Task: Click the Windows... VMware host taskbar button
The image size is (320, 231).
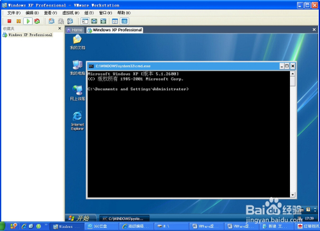Action: (67, 227)
